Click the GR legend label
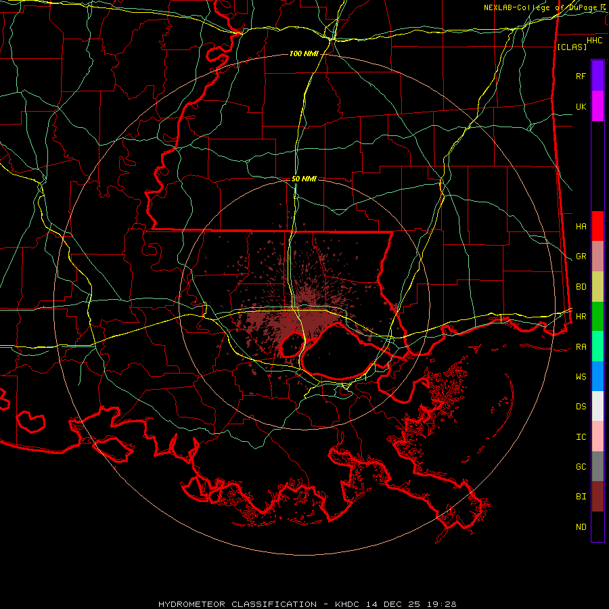Viewport: 609px width, 609px height. (x=581, y=256)
